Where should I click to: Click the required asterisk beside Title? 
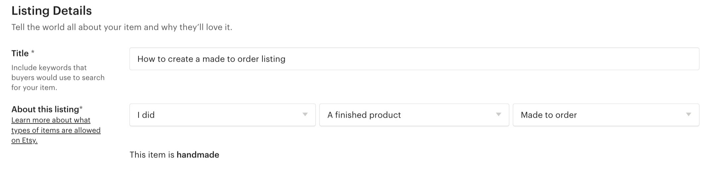click(33, 52)
